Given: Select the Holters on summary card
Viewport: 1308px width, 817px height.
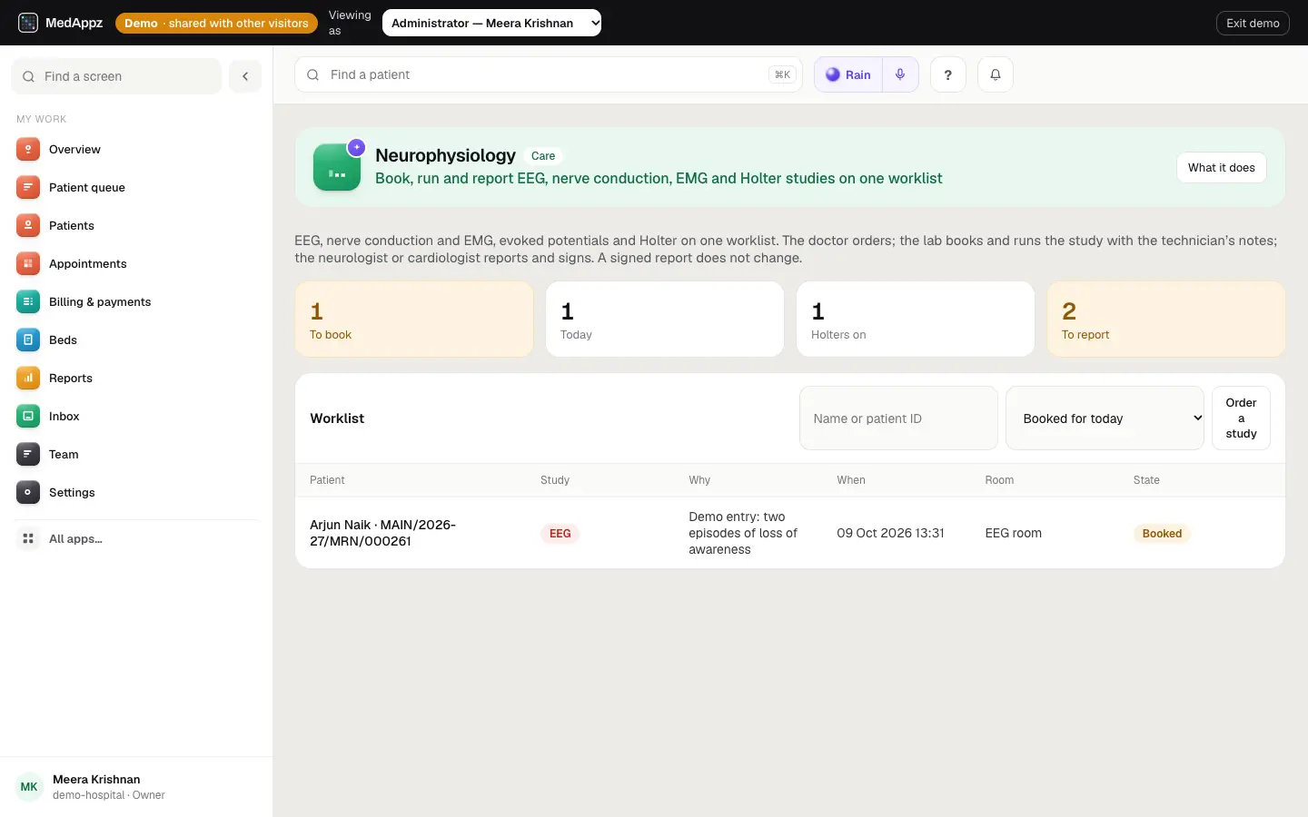Looking at the screenshot, I should [916, 319].
